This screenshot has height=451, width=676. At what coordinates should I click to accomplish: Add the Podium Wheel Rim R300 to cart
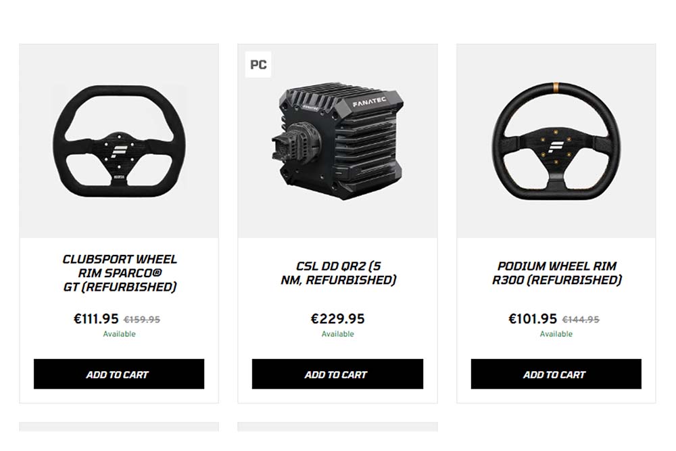pyautogui.click(x=556, y=374)
